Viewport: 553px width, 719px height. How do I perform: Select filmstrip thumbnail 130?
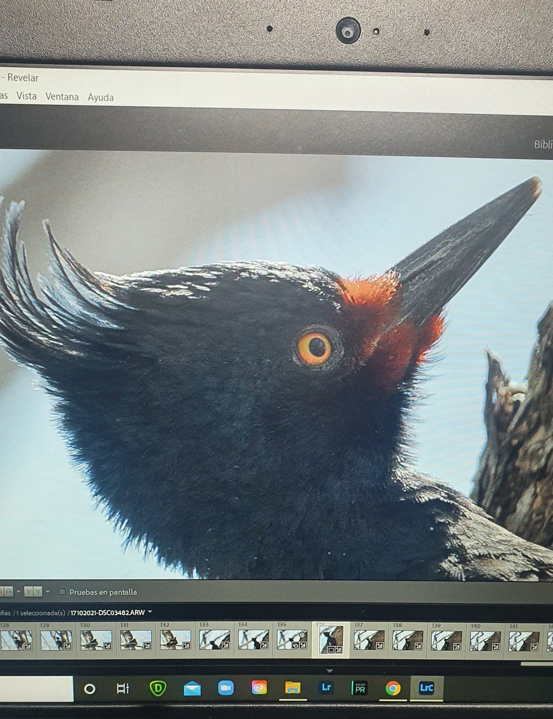pyautogui.click(x=96, y=639)
